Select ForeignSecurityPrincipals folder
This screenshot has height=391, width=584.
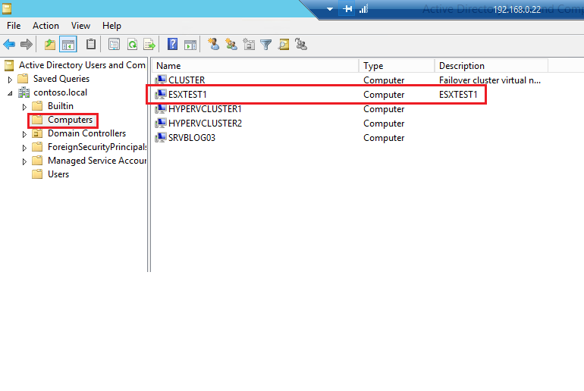(97, 147)
